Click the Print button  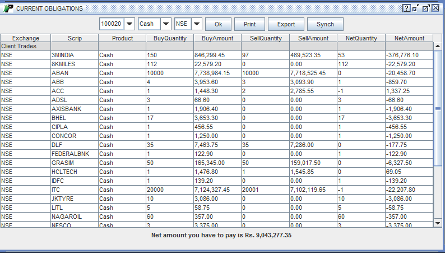tap(249, 24)
